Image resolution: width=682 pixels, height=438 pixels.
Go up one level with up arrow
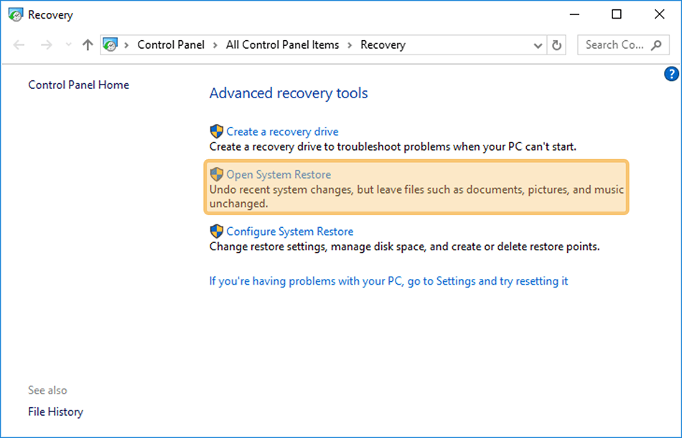tap(88, 44)
